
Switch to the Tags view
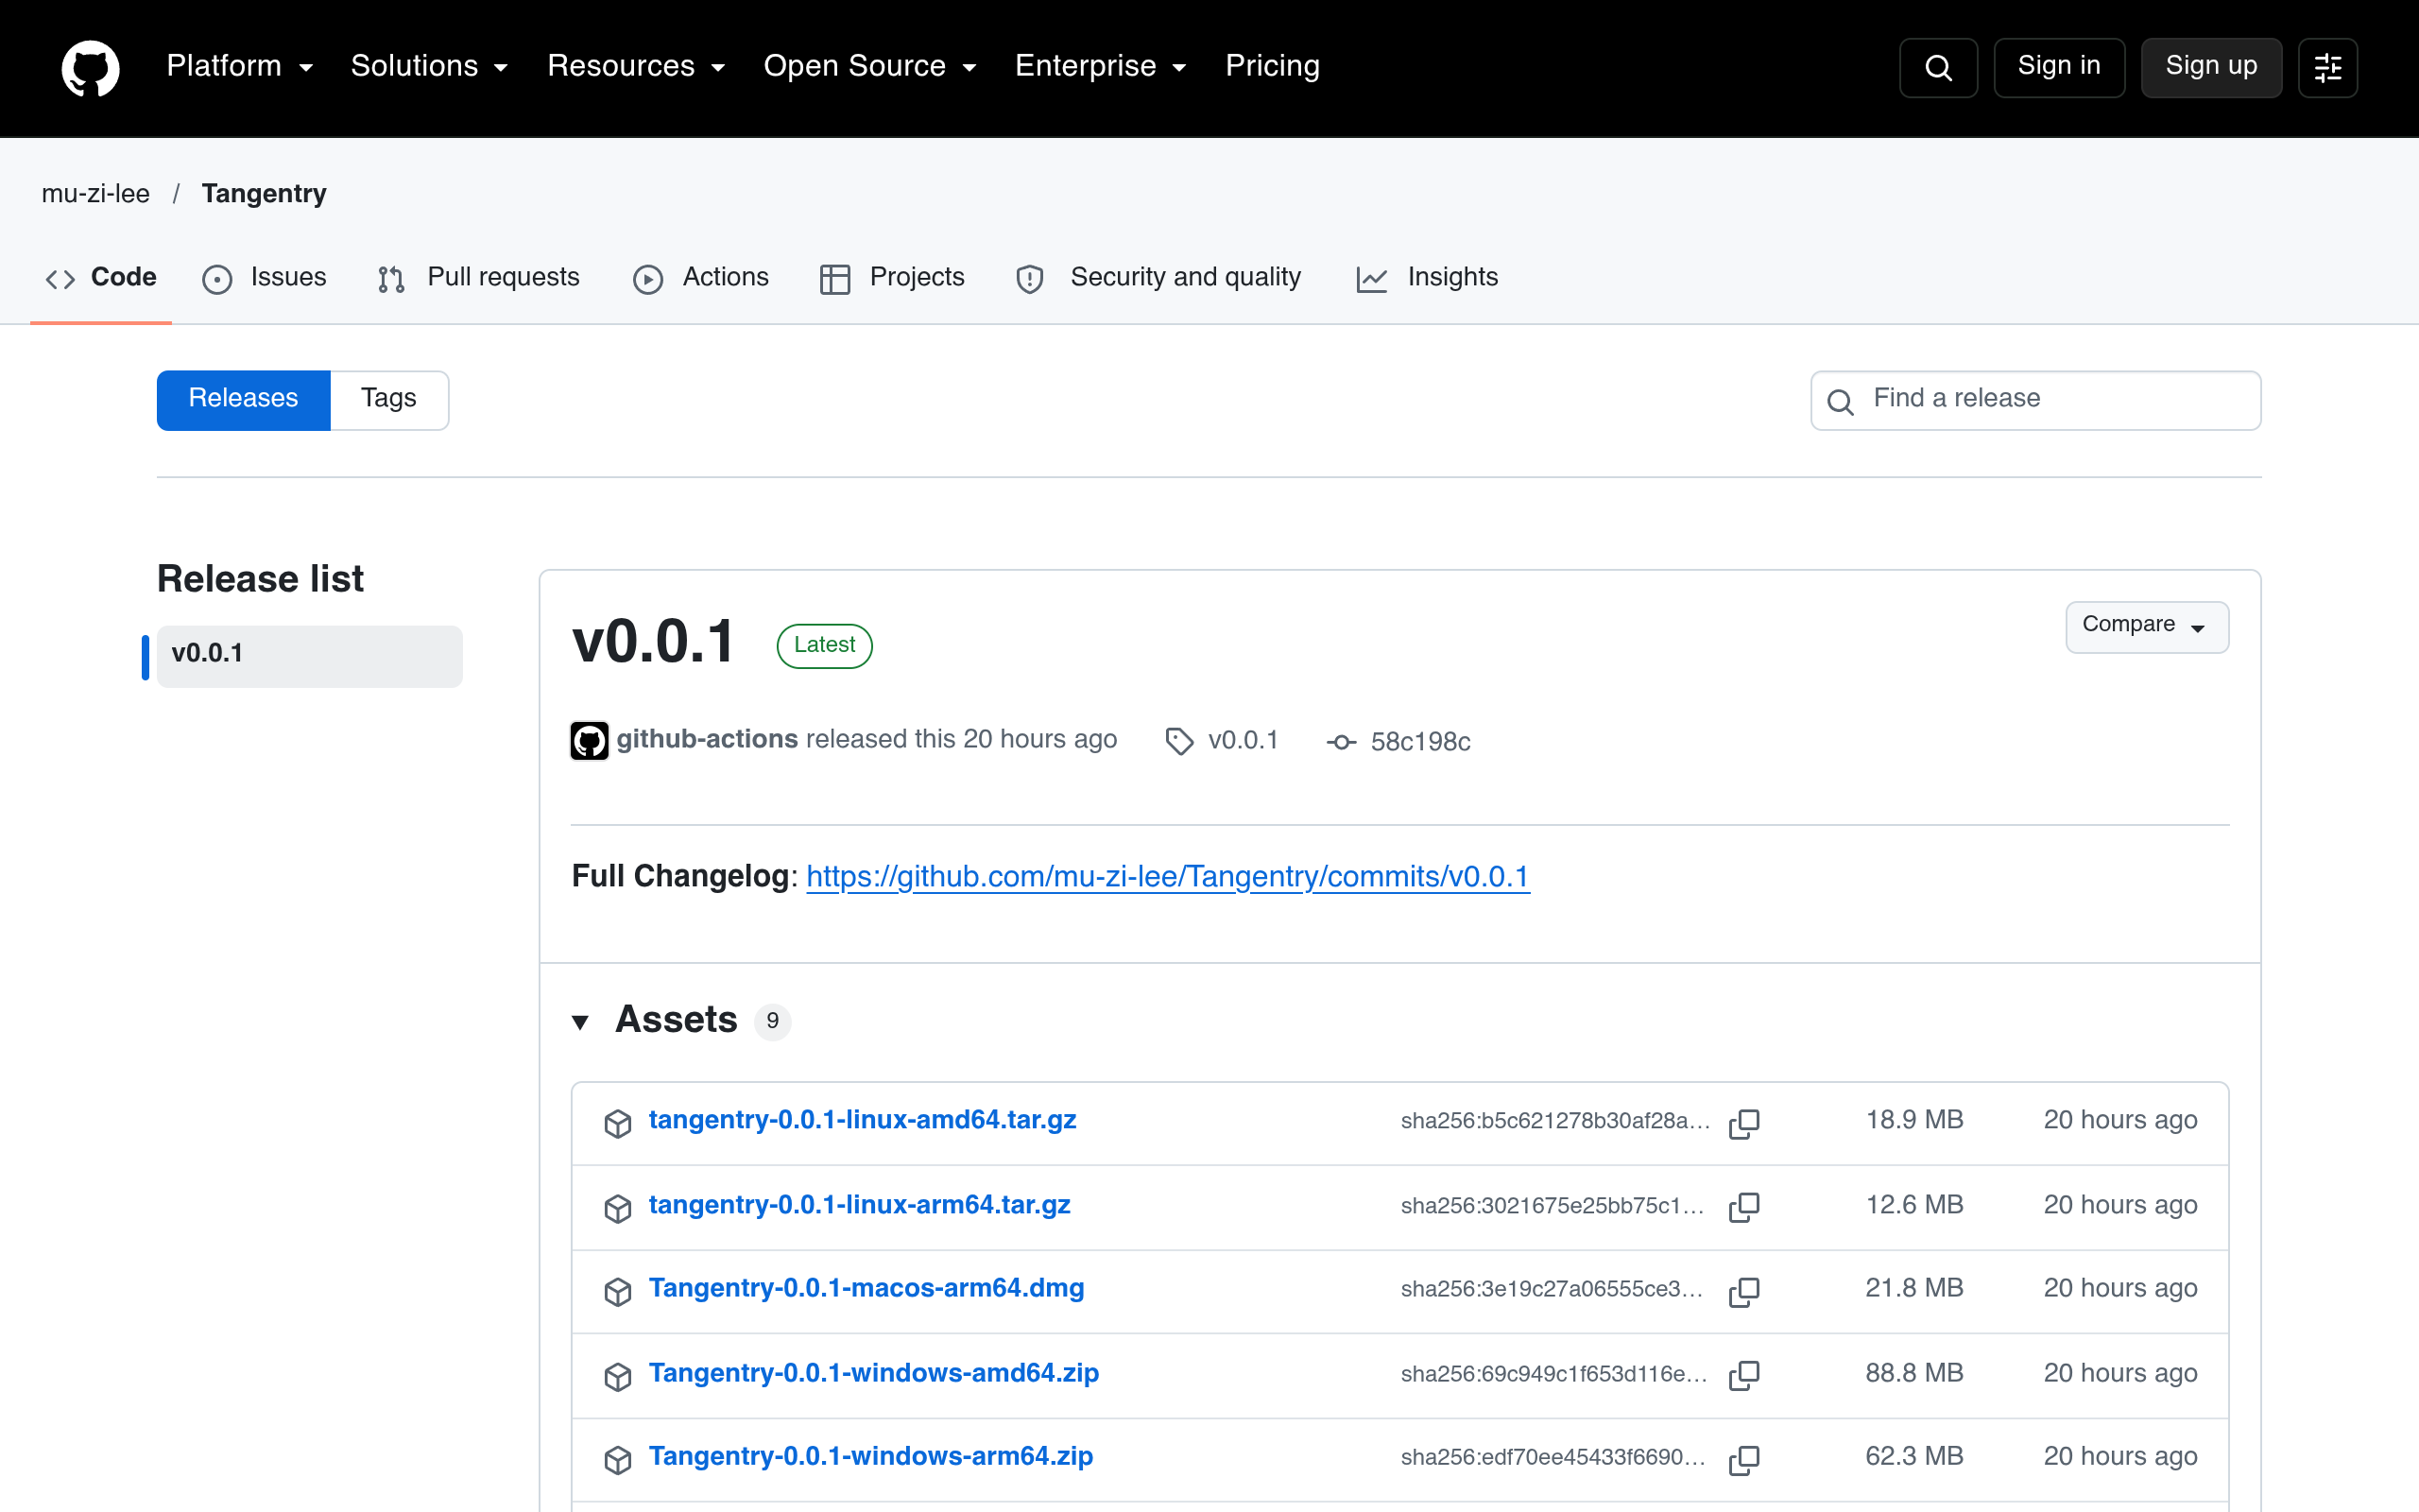(389, 400)
